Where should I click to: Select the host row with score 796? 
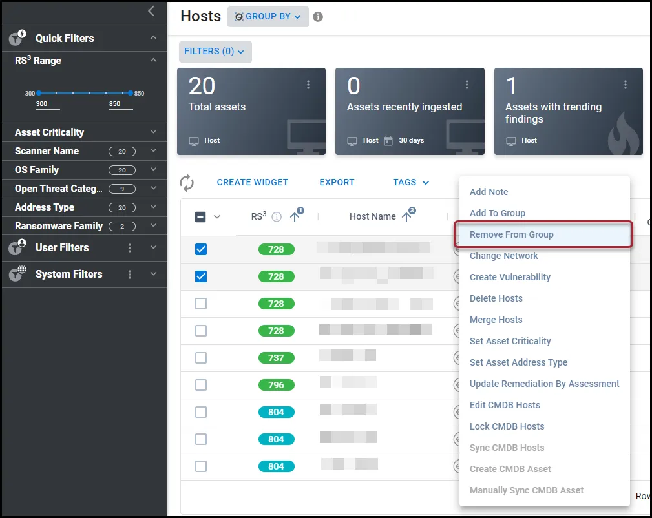[201, 385]
